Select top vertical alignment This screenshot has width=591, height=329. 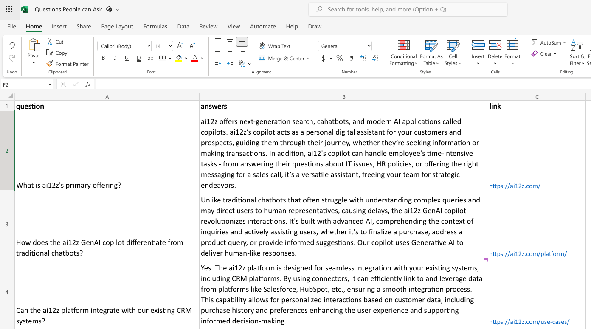tap(218, 41)
